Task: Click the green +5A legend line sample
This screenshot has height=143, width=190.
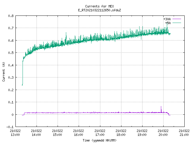Action: click(x=177, y=23)
